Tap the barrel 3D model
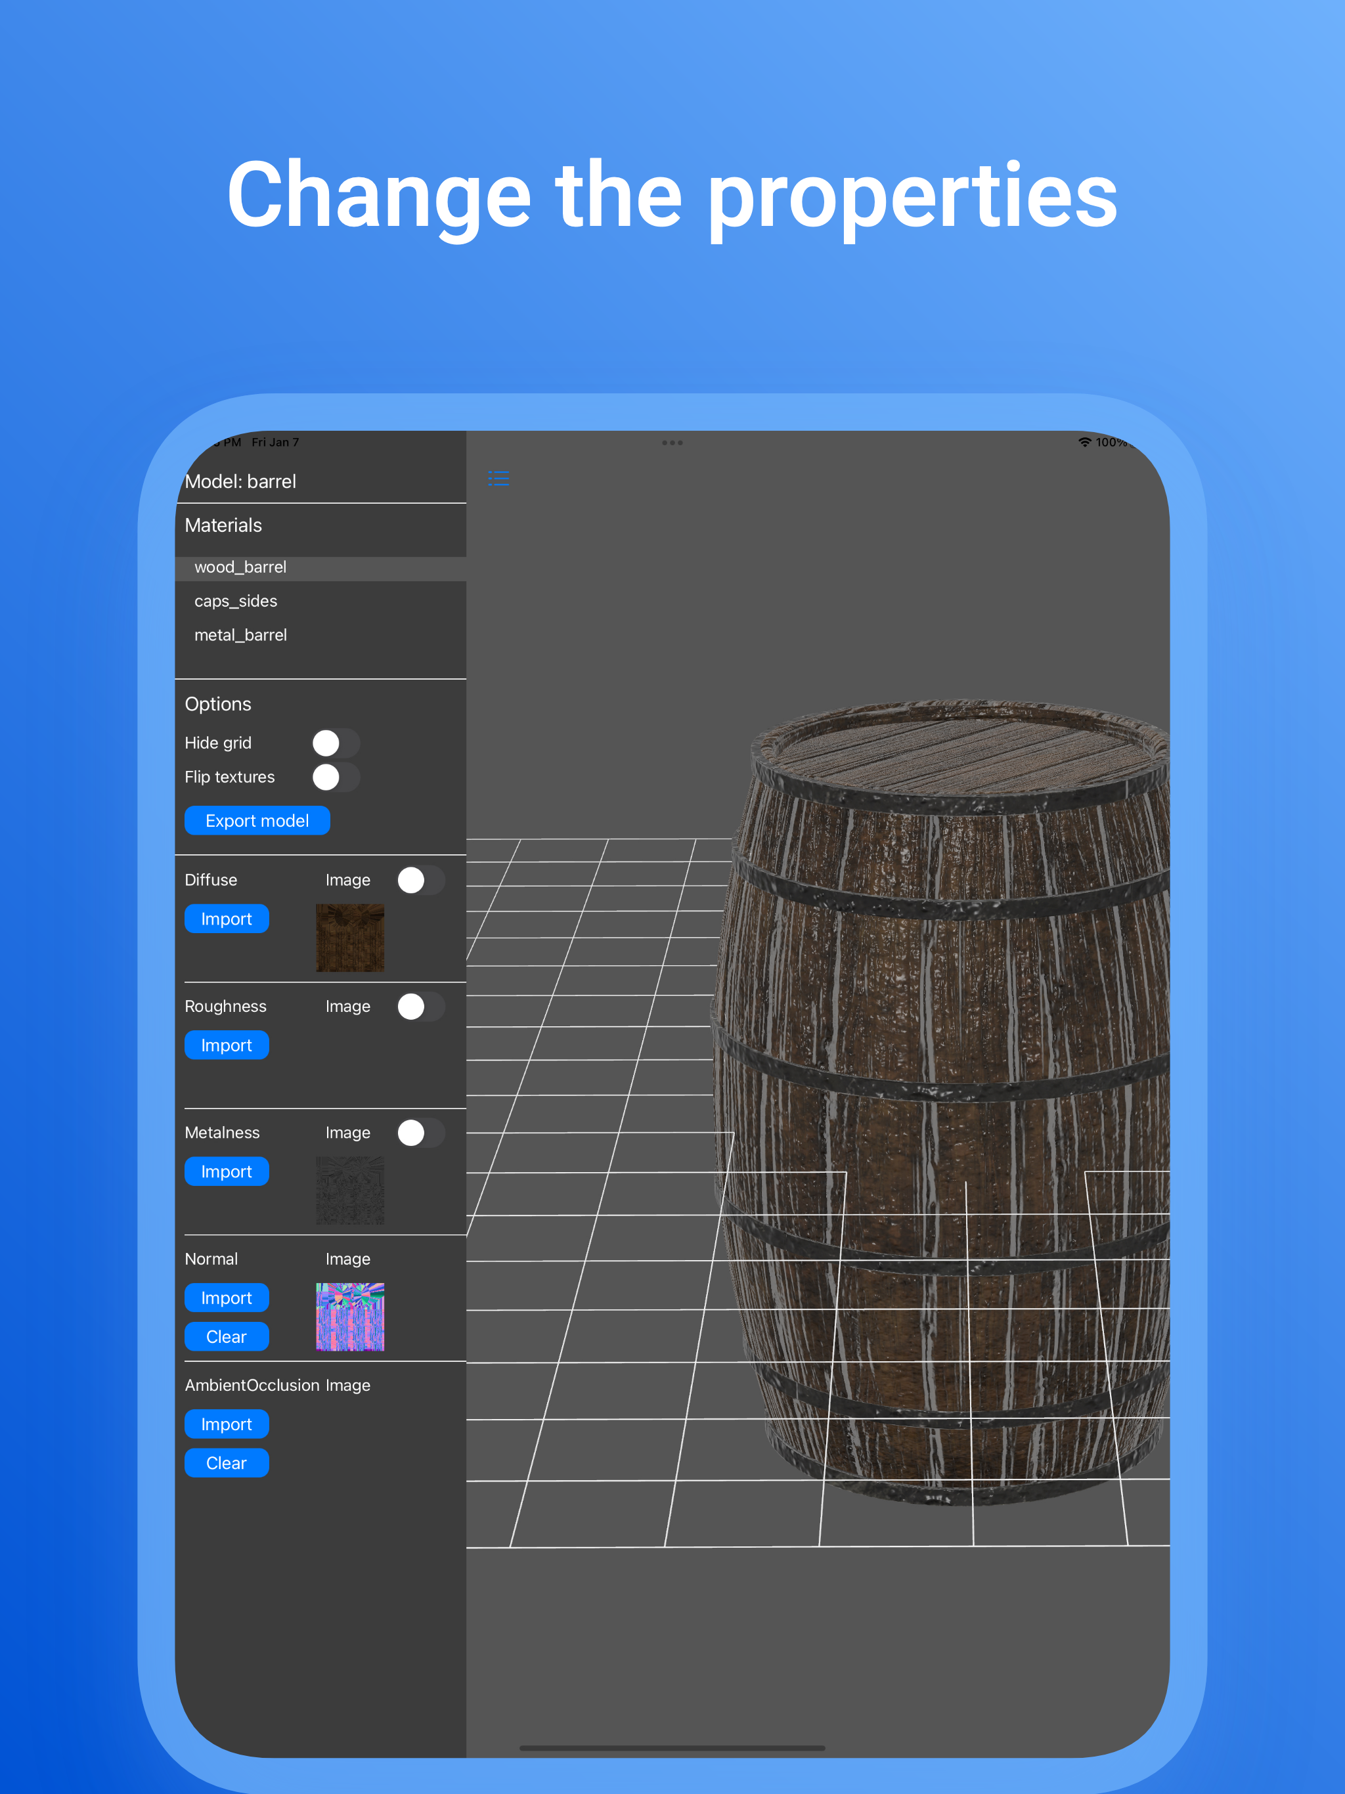1345x1794 pixels. 941,1103
